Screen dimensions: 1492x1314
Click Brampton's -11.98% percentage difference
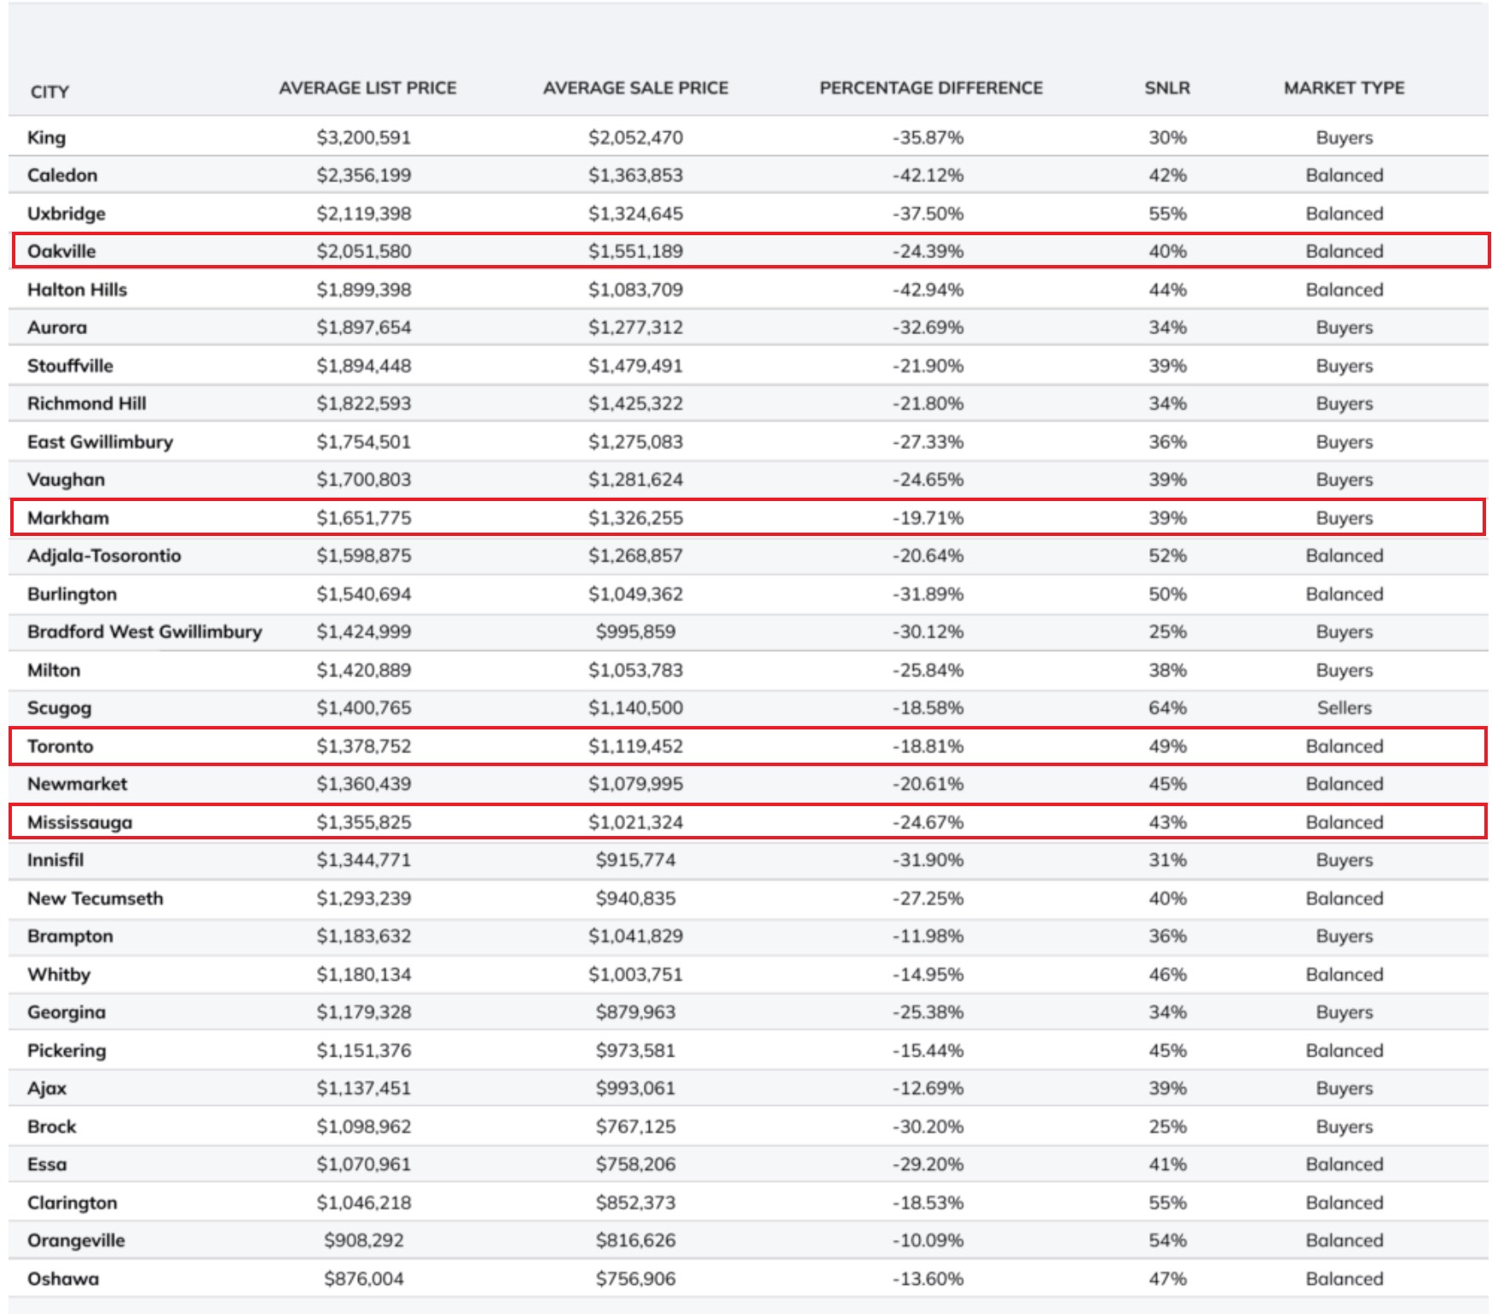point(928,937)
